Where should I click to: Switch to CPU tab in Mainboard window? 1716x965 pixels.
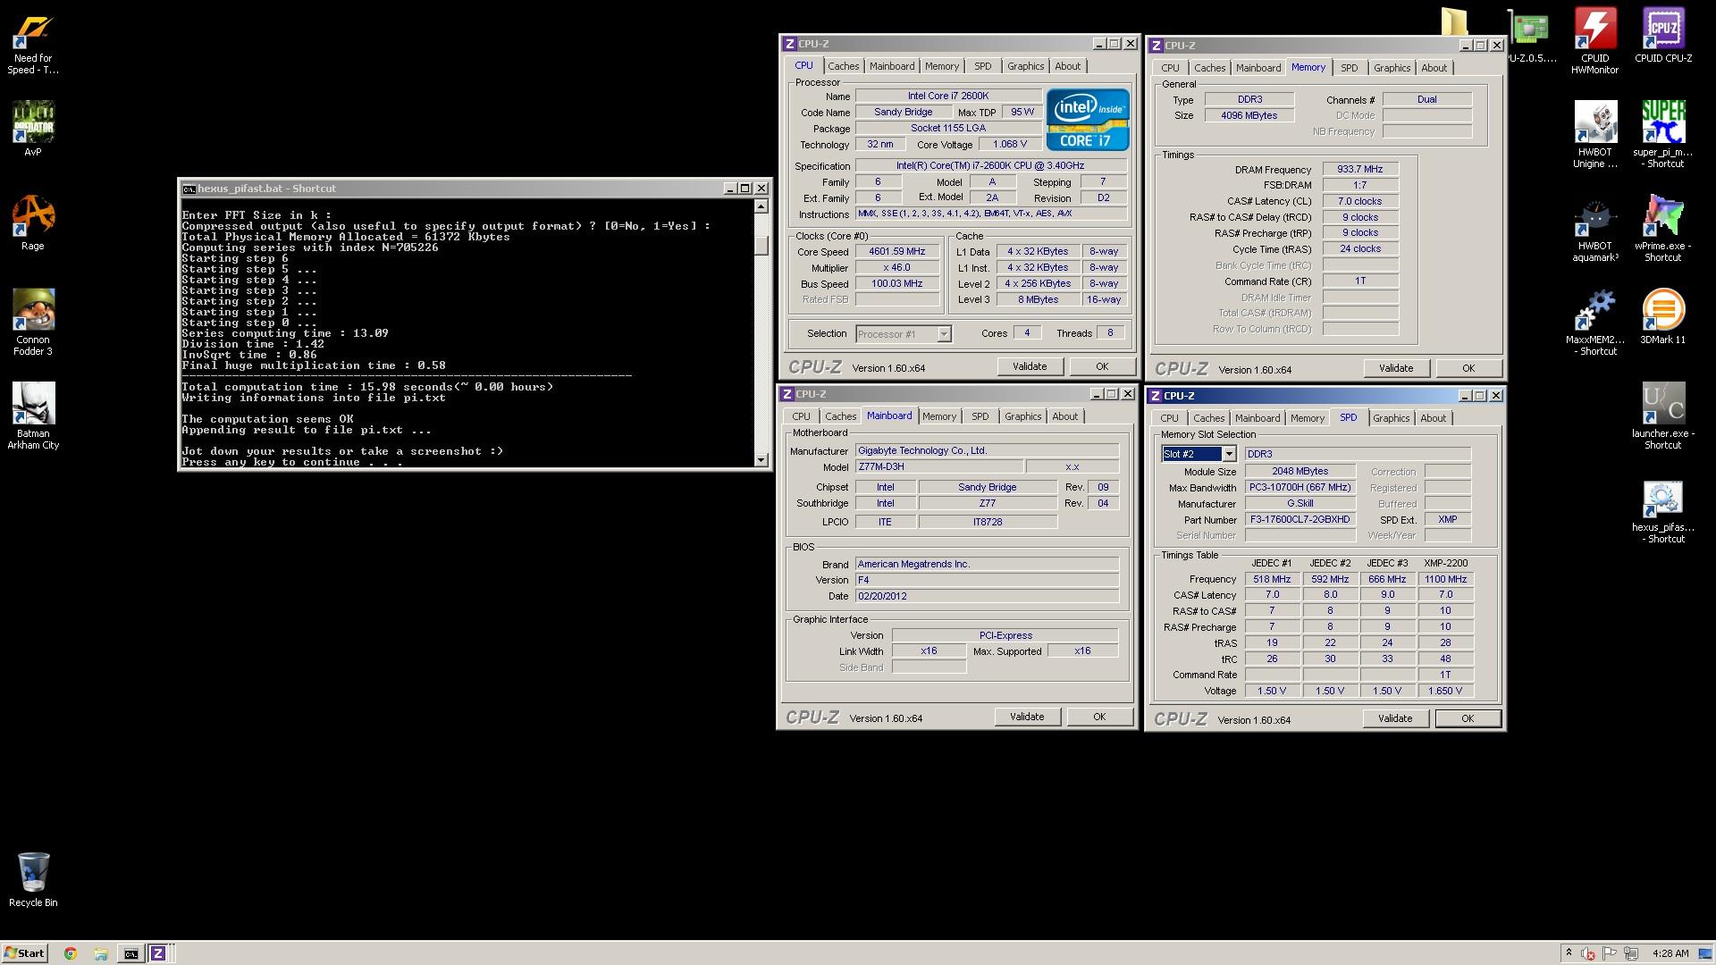[x=801, y=416]
